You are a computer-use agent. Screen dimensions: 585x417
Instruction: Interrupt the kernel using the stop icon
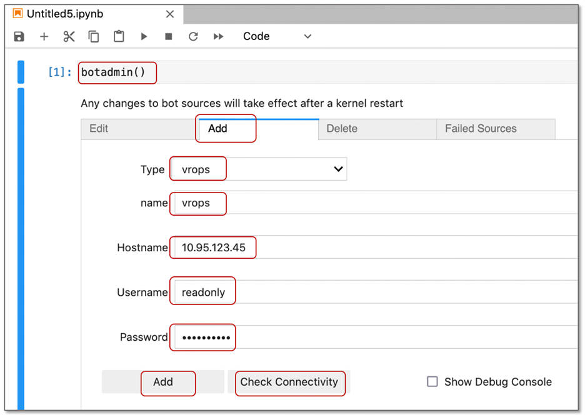(x=167, y=36)
